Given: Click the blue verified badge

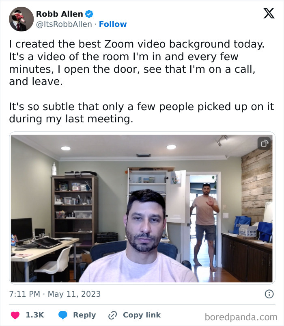Looking at the screenshot, I should [x=89, y=14].
